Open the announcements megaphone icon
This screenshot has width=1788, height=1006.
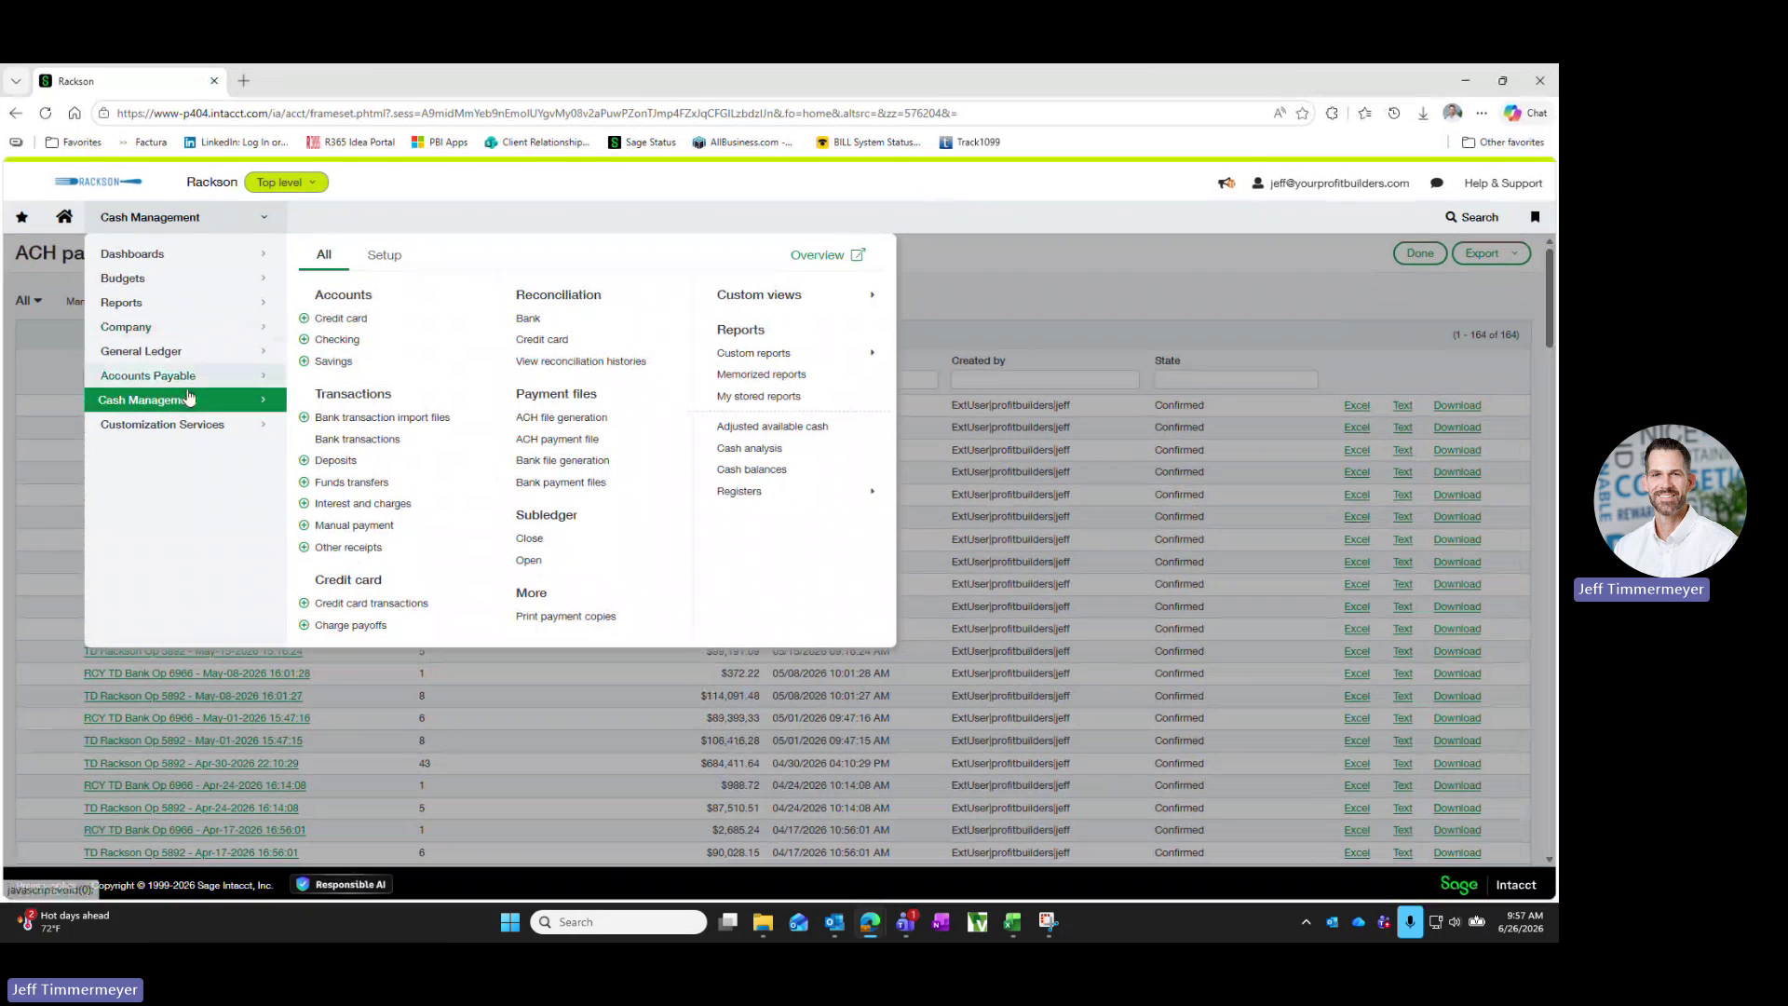tap(1226, 184)
